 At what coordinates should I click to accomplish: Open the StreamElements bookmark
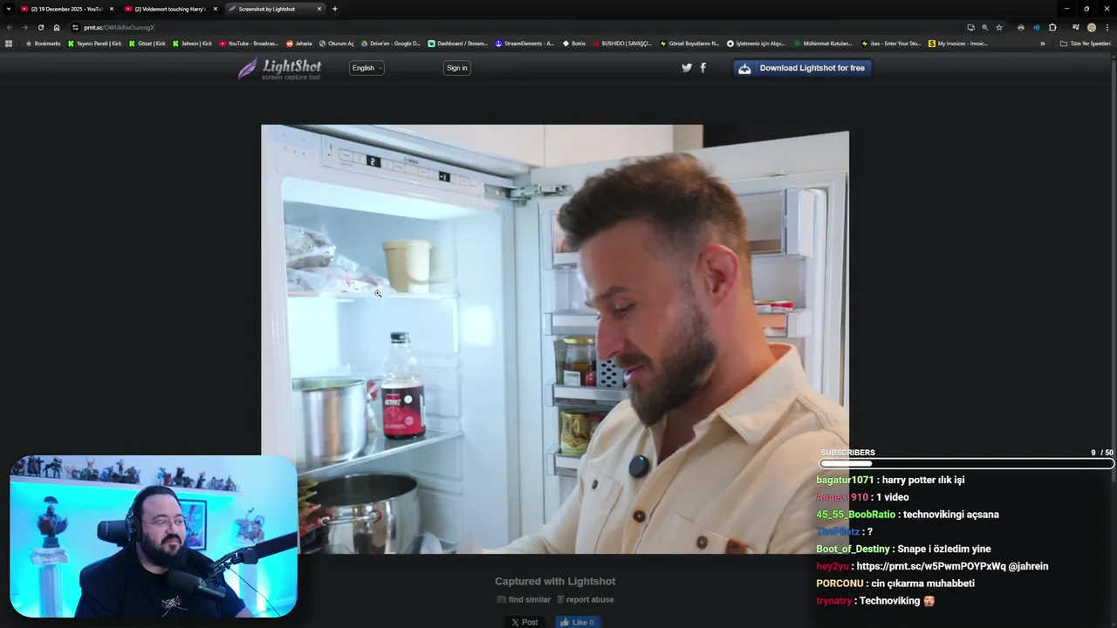524,43
